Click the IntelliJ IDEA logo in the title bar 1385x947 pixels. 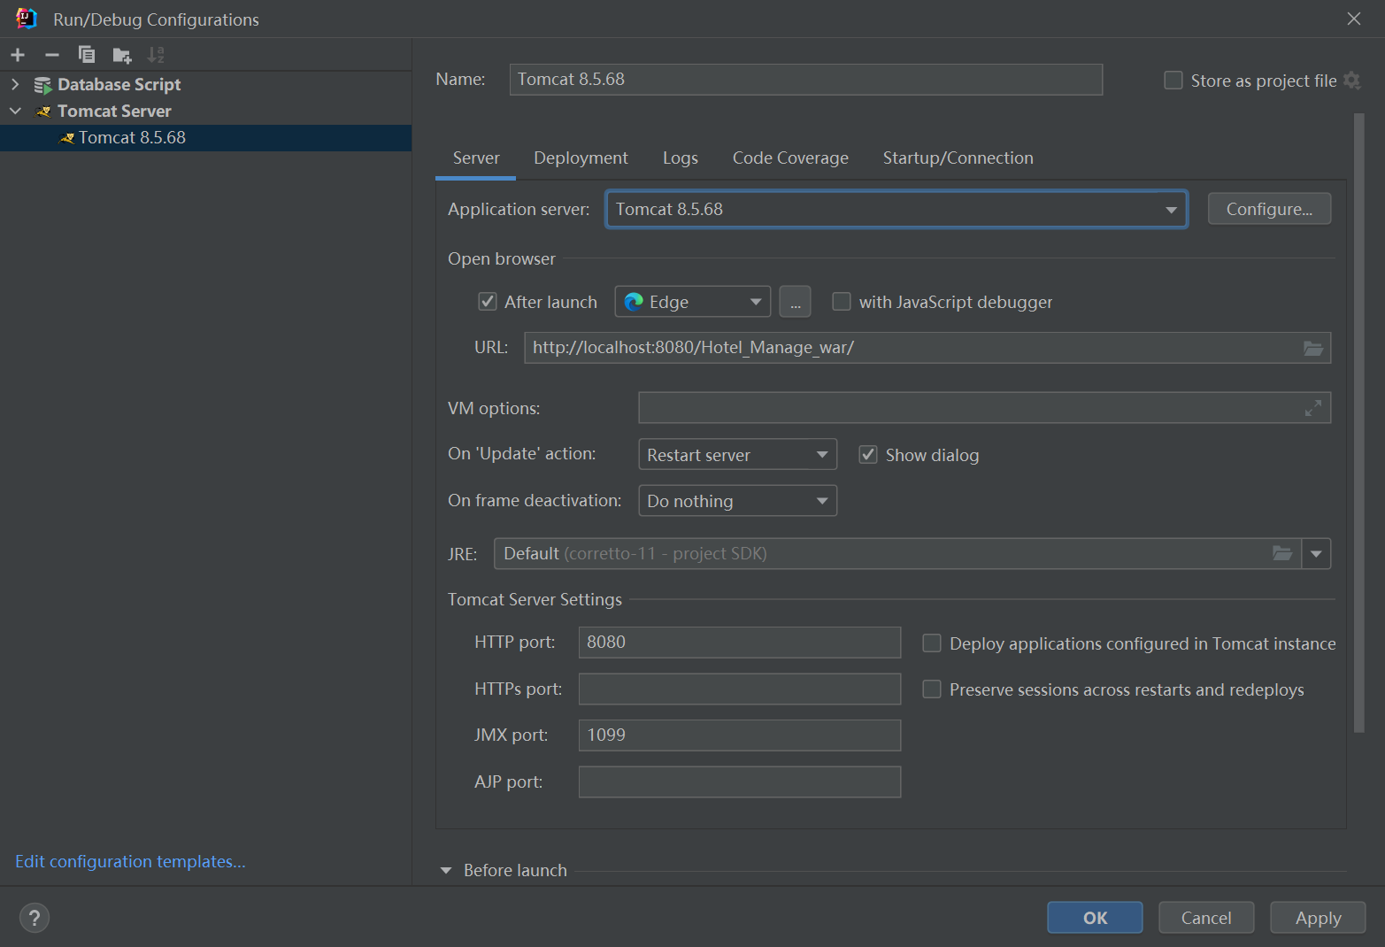coord(26,19)
